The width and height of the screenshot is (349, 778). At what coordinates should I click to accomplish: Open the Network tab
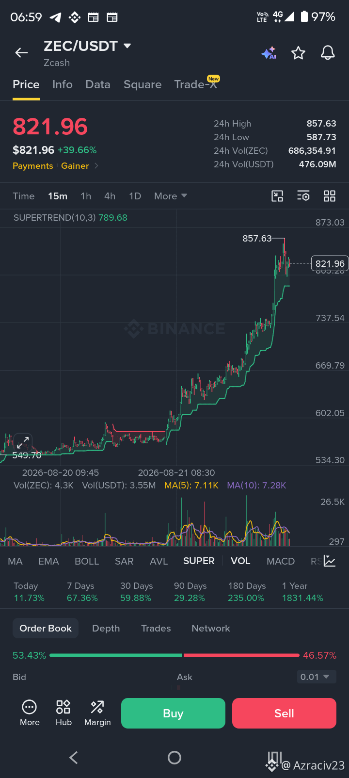[x=211, y=628]
